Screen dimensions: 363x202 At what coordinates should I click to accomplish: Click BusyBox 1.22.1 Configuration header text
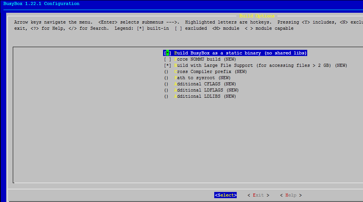click(41, 4)
